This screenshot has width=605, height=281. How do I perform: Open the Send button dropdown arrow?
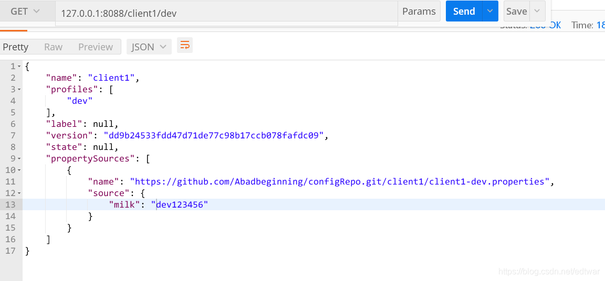(490, 12)
